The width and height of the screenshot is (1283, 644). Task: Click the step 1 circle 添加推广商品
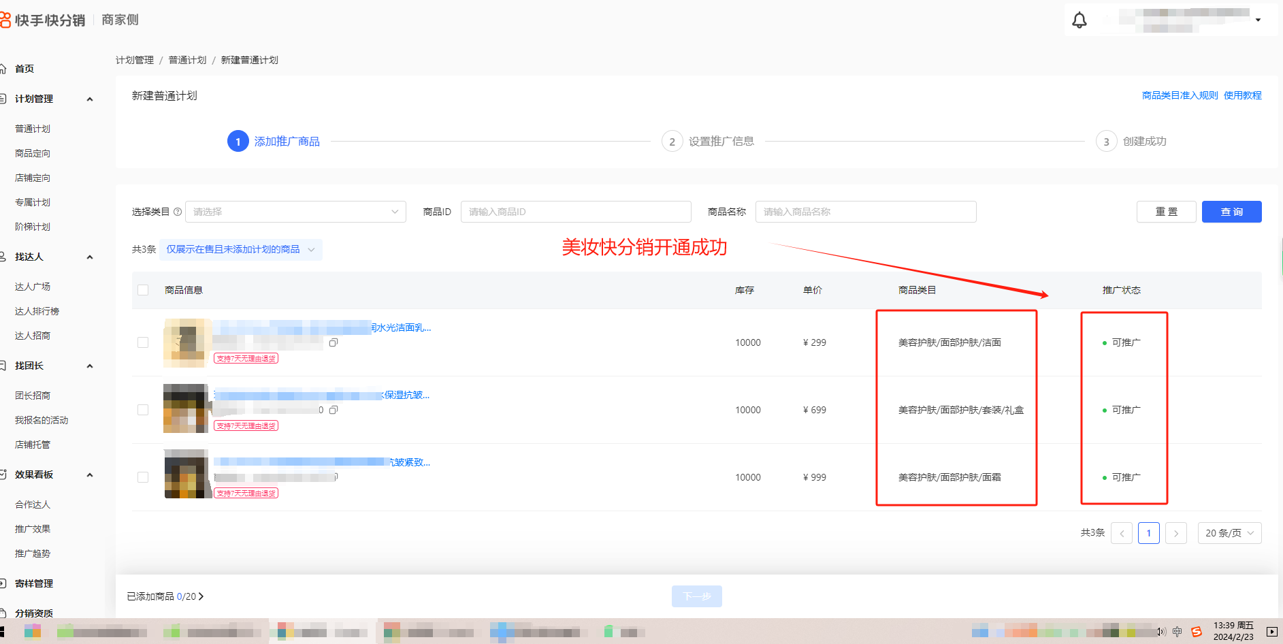point(238,142)
